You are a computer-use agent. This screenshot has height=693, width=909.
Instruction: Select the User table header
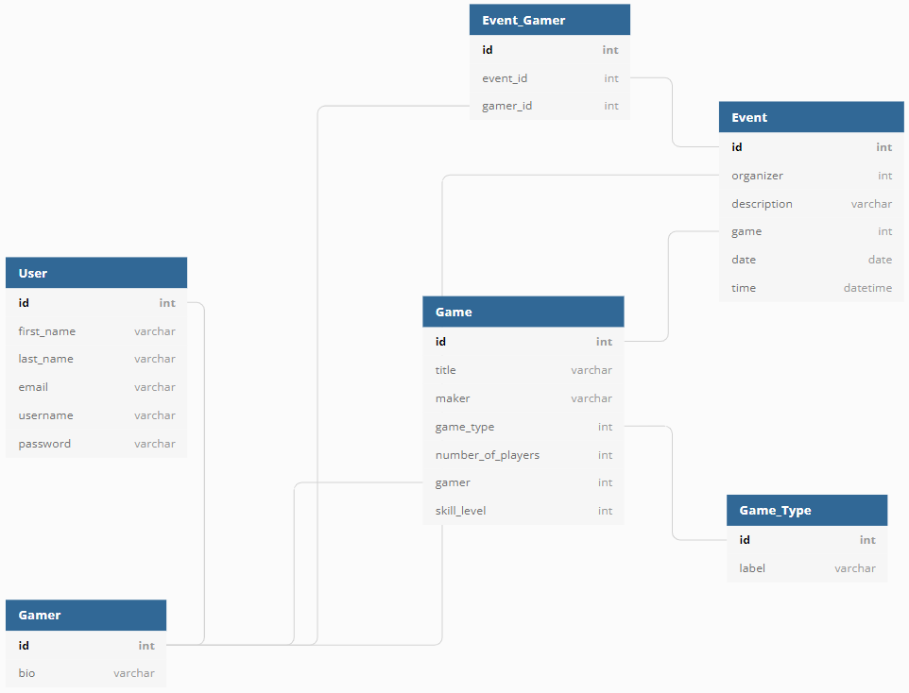coord(95,272)
